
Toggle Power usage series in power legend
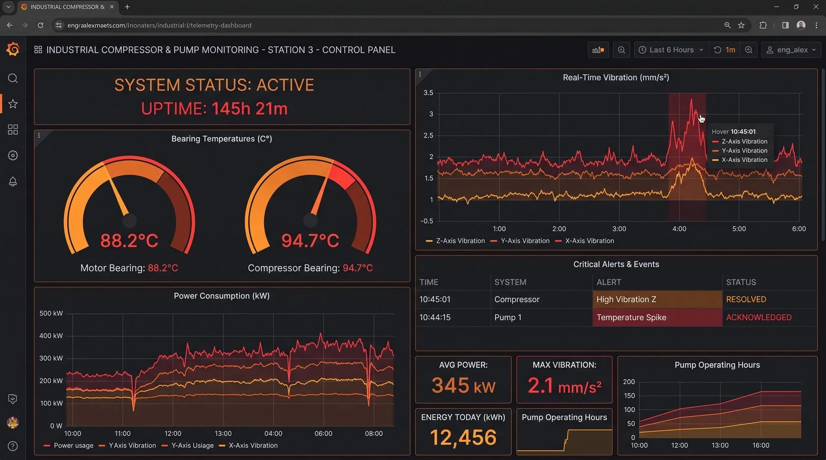coord(68,446)
